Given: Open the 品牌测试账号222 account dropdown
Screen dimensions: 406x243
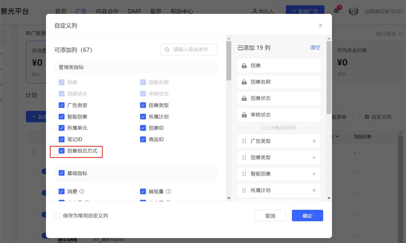Looking at the screenshot, I should pyautogui.click(x=383, y=11).
